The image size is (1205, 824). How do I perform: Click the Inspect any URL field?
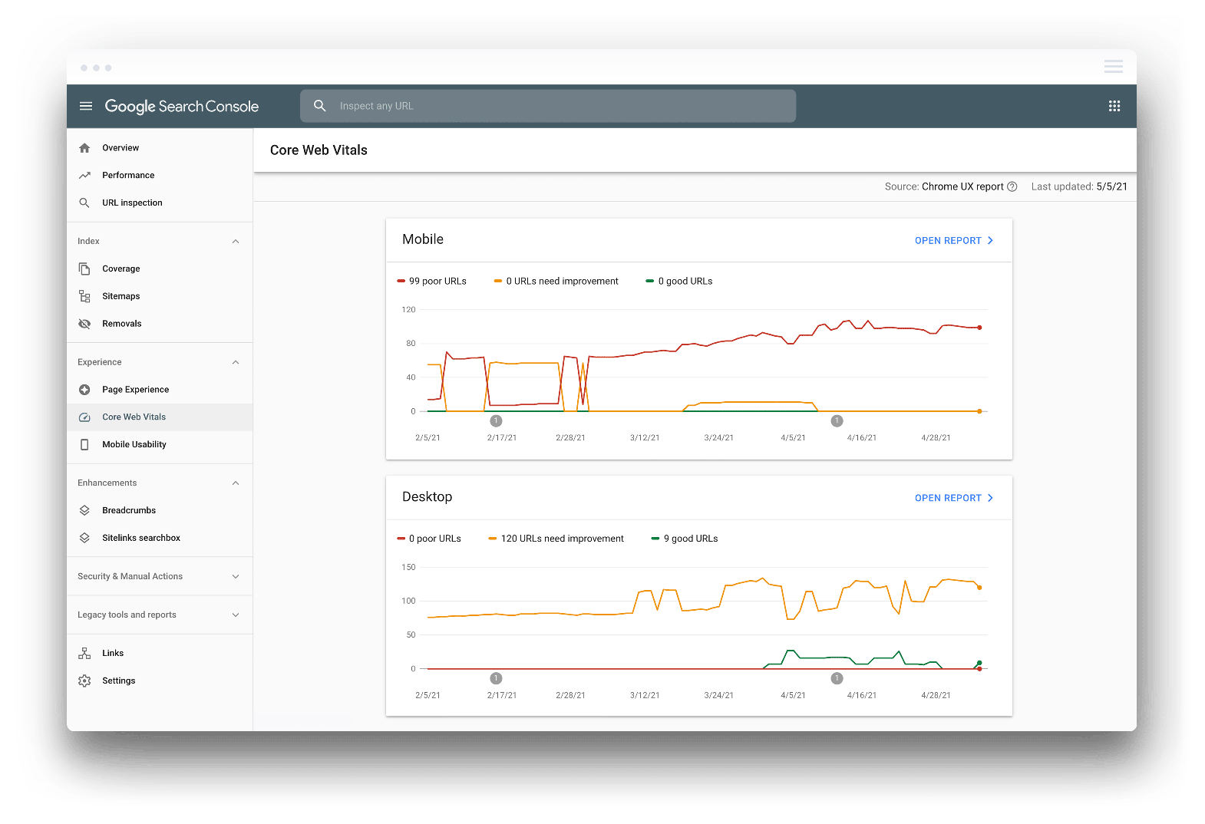click(x=548, y=106)
